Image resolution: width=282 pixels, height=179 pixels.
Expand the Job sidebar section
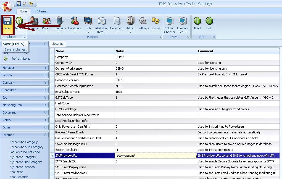pos(24,98)
